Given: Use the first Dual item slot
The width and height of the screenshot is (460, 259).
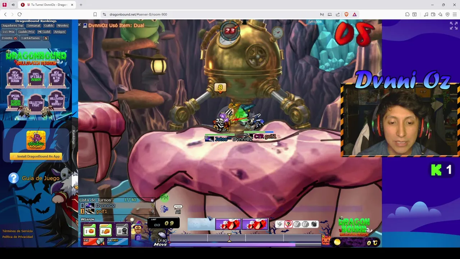Looking at the screenshot, I should click(228, 224).
